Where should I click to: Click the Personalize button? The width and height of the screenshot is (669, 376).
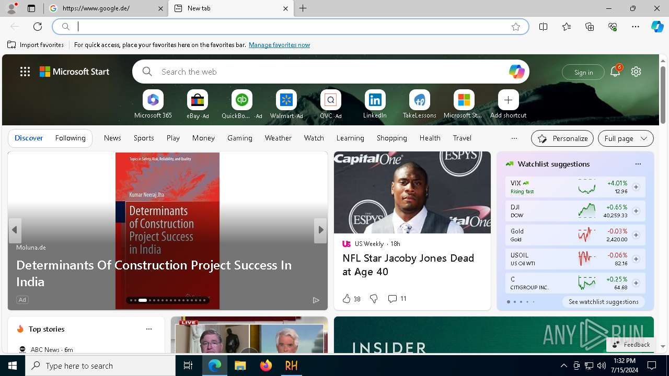point(562,138)
